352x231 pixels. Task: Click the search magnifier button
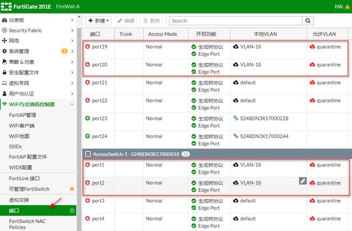pos(308,21)
